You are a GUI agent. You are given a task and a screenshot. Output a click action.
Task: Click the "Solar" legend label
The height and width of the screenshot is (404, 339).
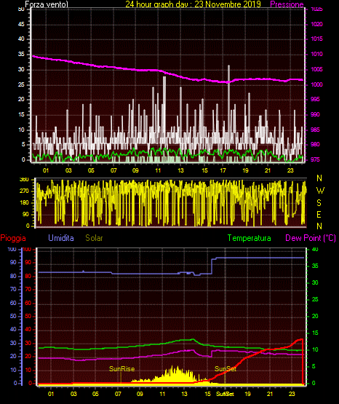pos(95,238)
